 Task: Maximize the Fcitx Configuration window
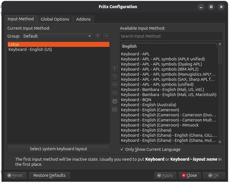[211, 7]
